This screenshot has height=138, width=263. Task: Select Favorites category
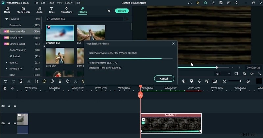tap(20, 19)
